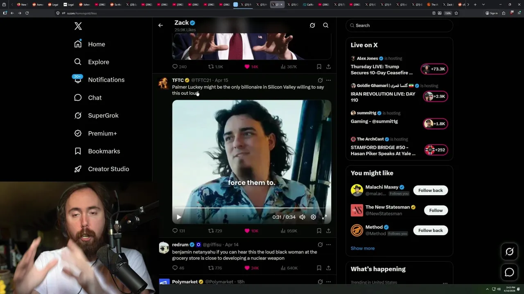
Task: Open more options menu on TFTC post
Action: pyautogui.click(x=328, y=80)
